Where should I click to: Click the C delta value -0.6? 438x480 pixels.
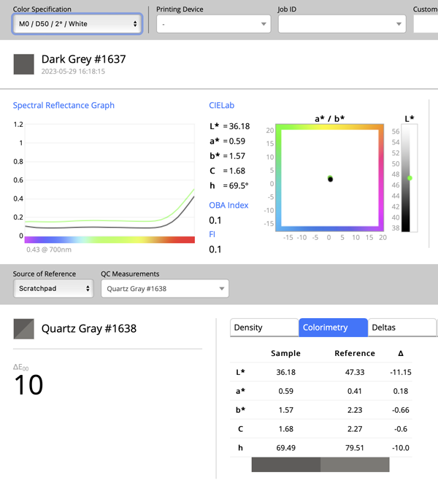tap(401, 429)
